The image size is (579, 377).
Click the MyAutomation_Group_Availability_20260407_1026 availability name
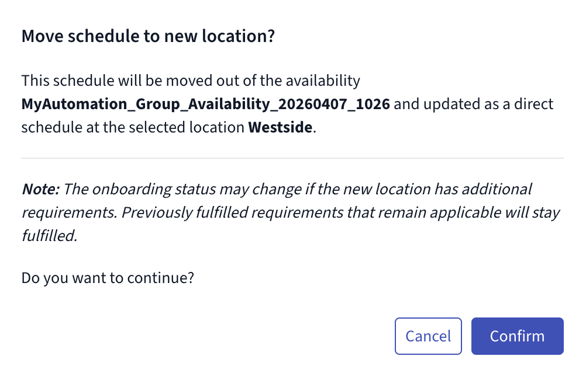pyautogui.click(x=206, y=104)
